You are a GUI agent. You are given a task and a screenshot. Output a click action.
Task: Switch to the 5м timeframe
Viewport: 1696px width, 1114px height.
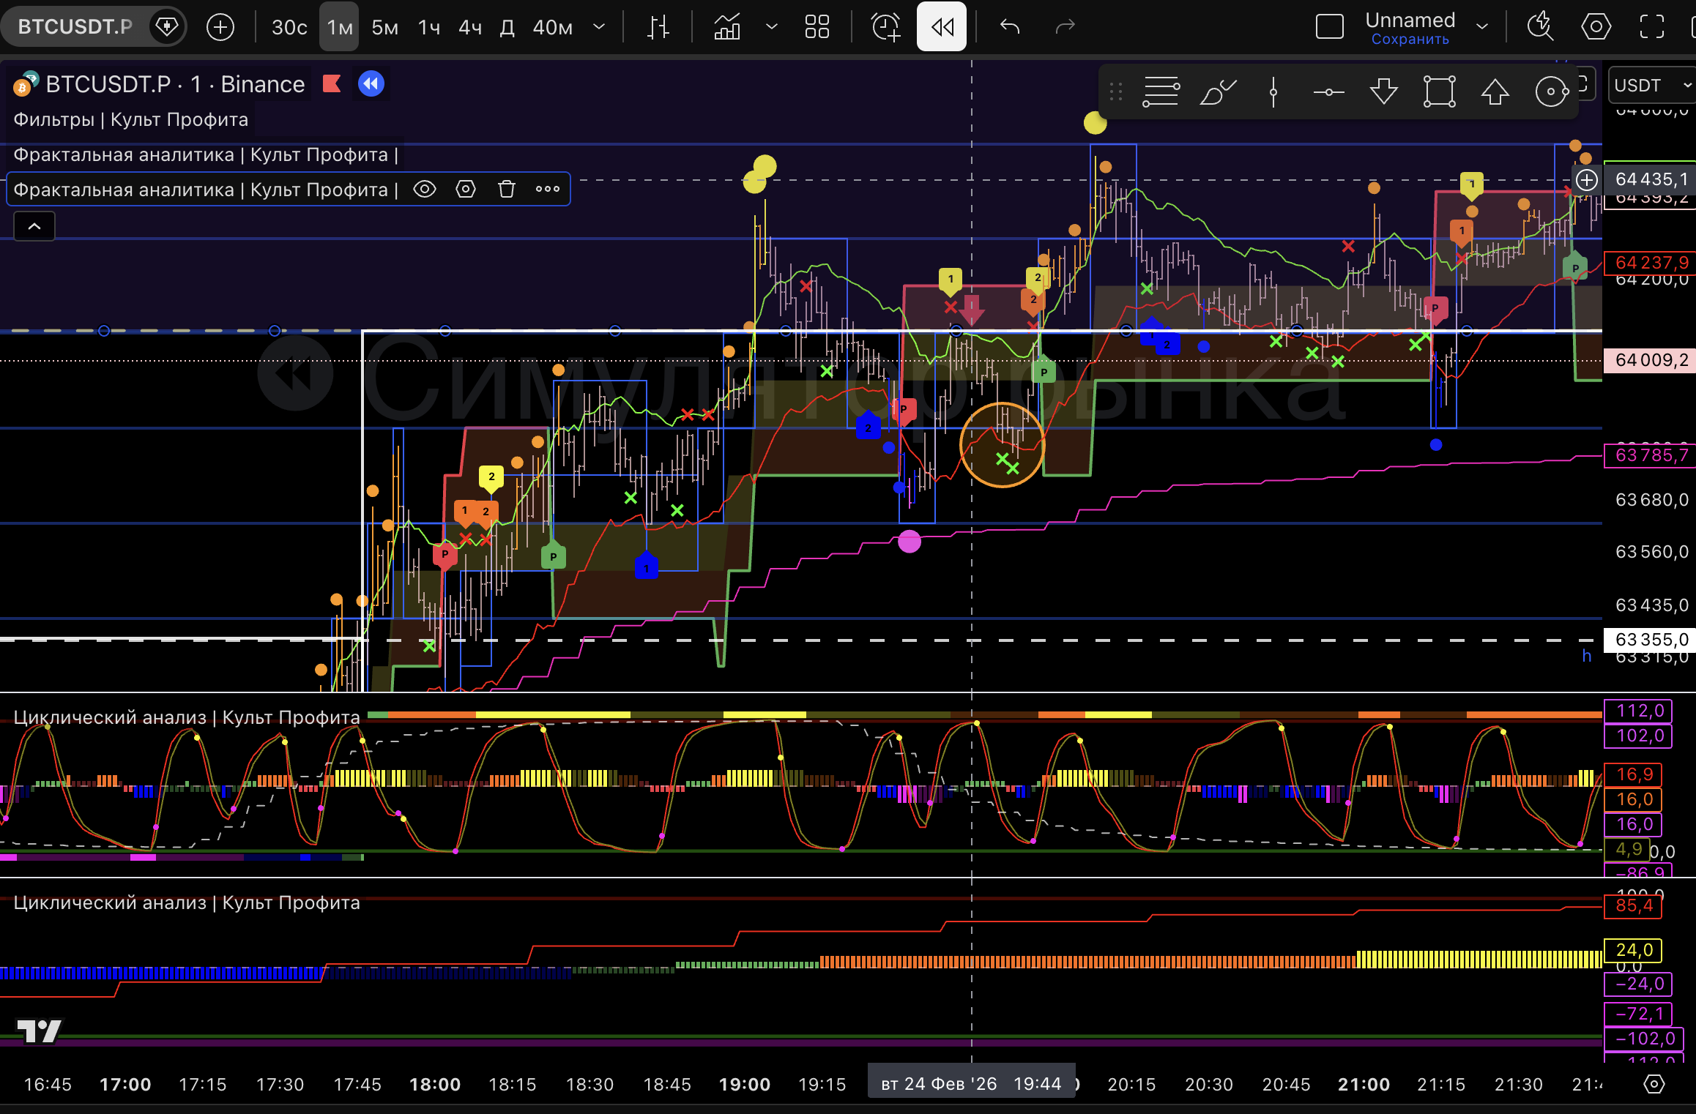[x=384, y=27]
